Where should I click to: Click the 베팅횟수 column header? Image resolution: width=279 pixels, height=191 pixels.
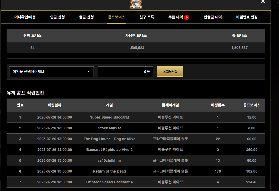click(x=218, y=105)
